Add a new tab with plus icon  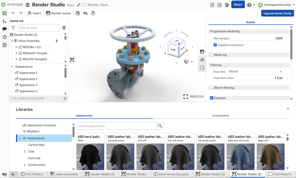pyautogui.click(x=13, y=174)
